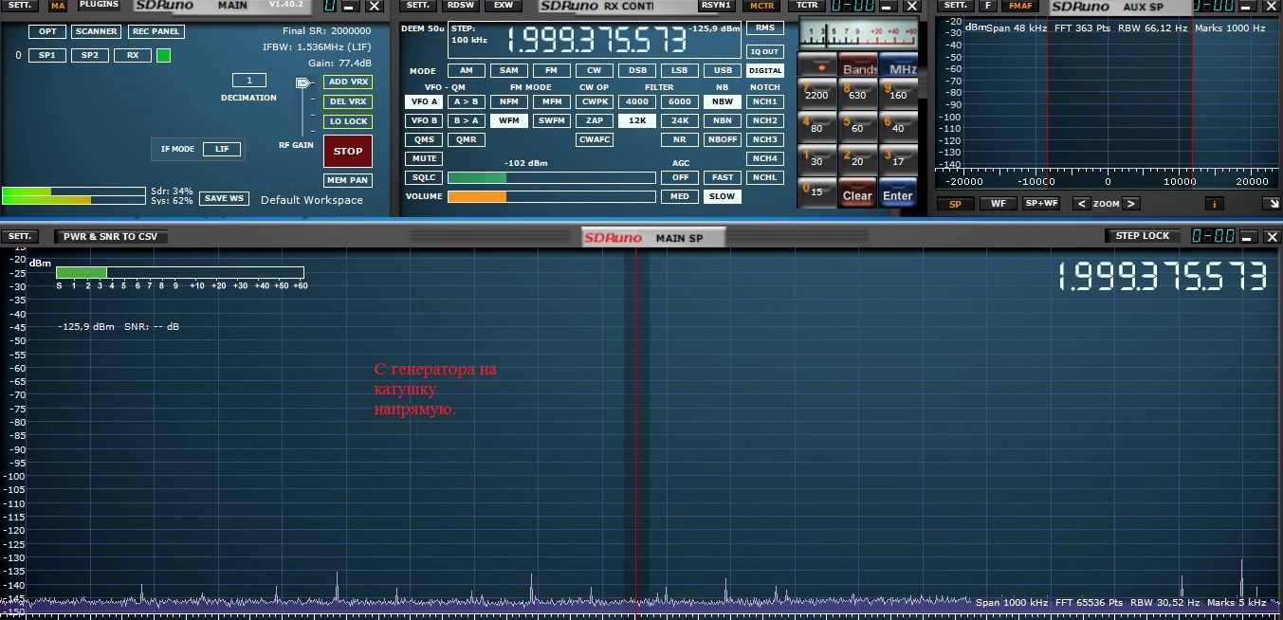Click the RX CONTROL frequency readout
Image resolution: width=1283 pixels, height=620 pixels.
point(597,41)
